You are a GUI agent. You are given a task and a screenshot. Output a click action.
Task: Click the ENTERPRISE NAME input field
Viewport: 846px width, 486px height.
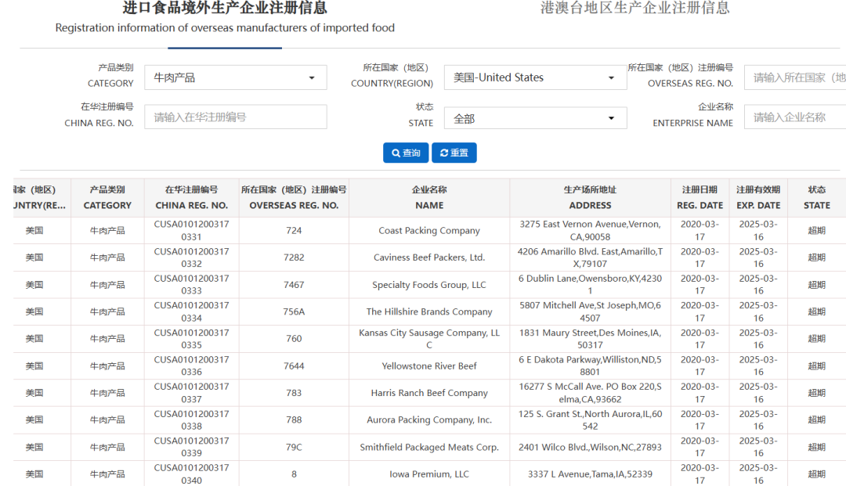pyautogui.click(x=795, y=117)
